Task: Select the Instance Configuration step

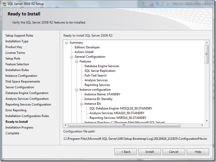Action: point(21,76)
